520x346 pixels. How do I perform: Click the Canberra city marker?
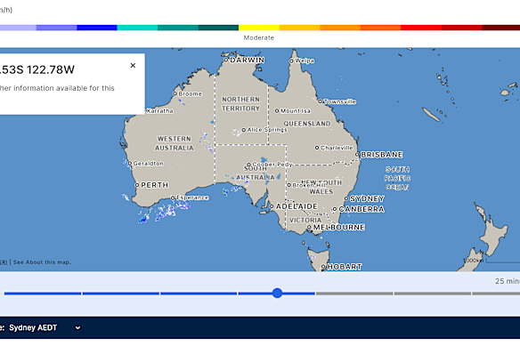click(x=335, y=209)
